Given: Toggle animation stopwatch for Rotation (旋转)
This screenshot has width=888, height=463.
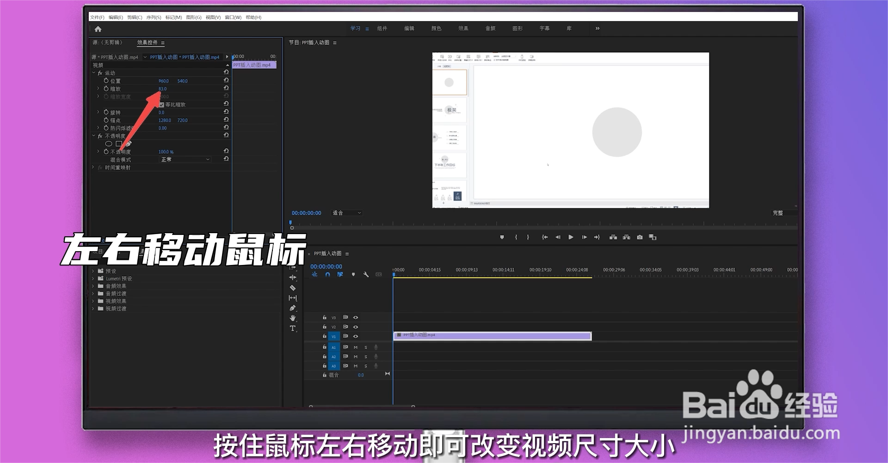Looking at the screenshot, I should [106, 112].
